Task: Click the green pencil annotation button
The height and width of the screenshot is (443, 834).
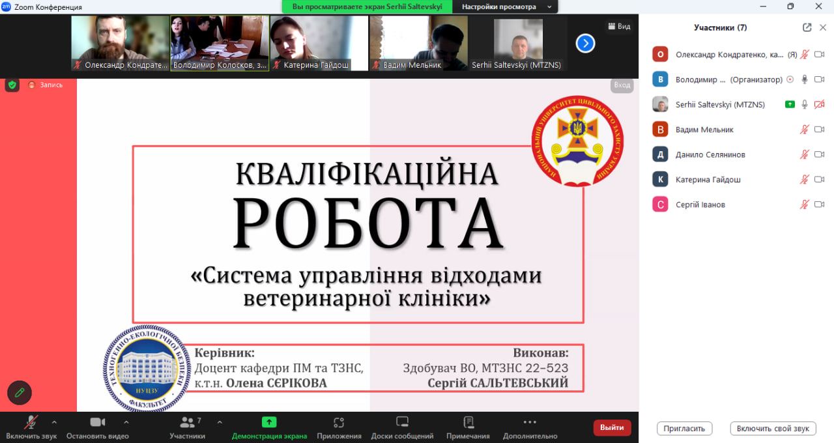Action: [x=20, y=392]
